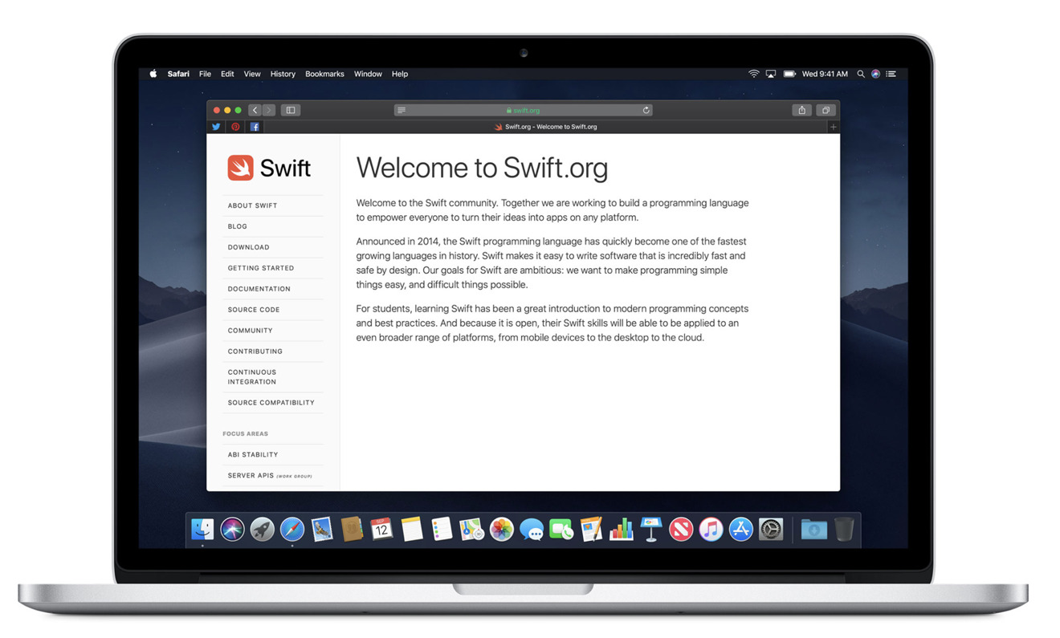
Task: Open Messages icon in Dock
Action: click(532, 530)
